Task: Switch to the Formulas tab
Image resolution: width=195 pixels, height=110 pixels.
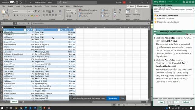Action: (x=39, y=6)
